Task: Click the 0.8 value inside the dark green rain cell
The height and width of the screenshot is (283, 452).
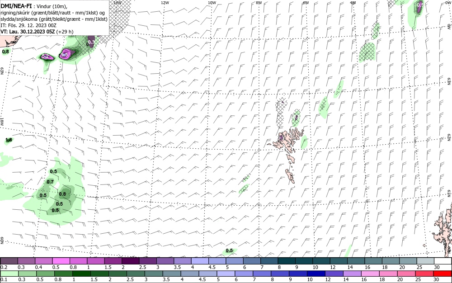Action: coord(62,194)
